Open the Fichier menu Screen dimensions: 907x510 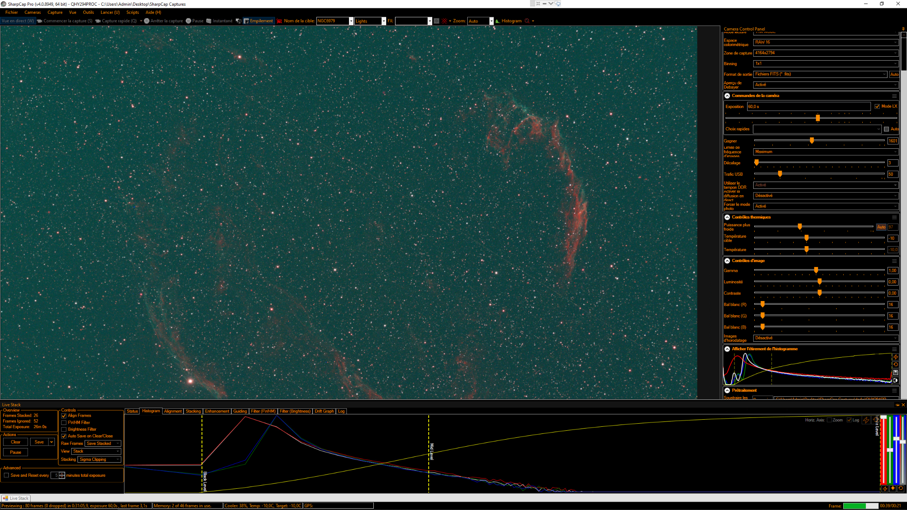(x=12, y=12)
